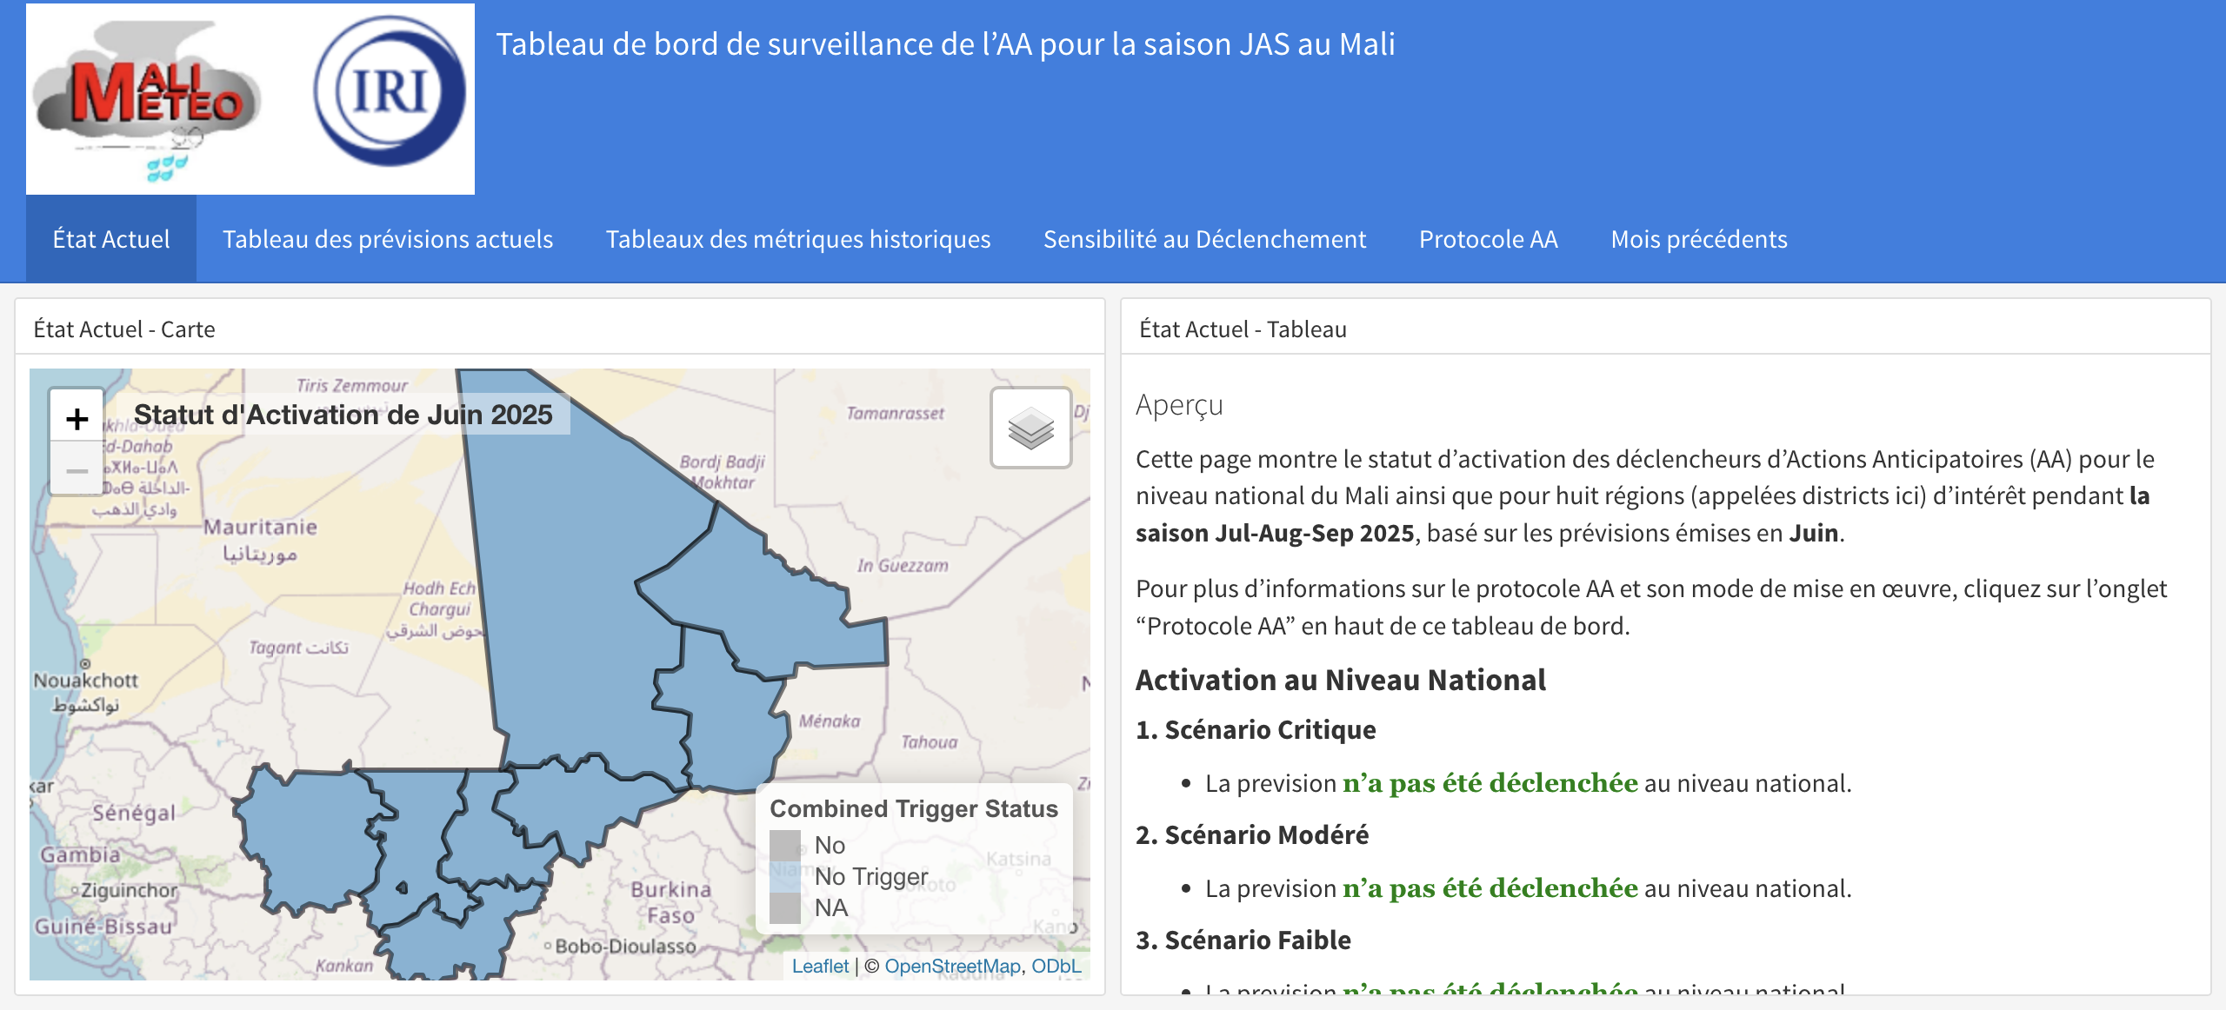2226x1010 pixels.
Task: Zoom out on the Mali map
Action: (77, 469)
